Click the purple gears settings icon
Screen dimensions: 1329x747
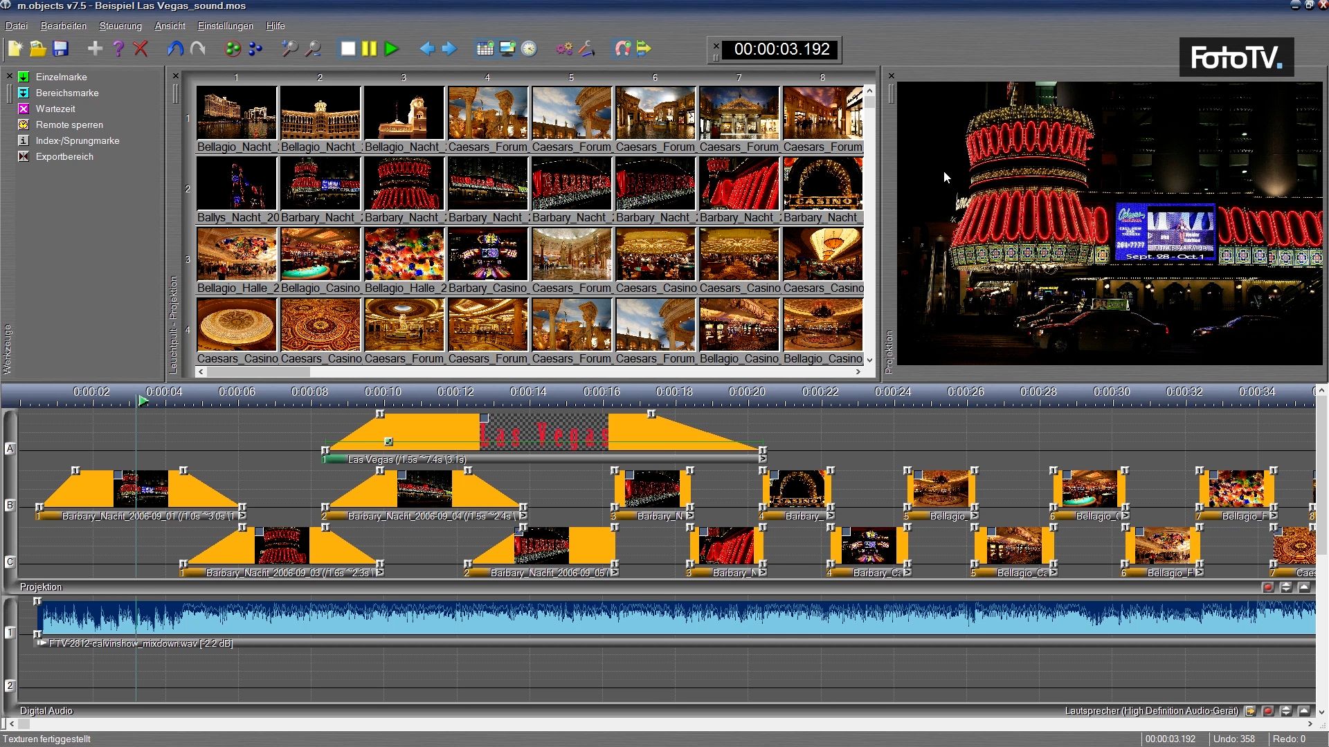tap(564, 48)
